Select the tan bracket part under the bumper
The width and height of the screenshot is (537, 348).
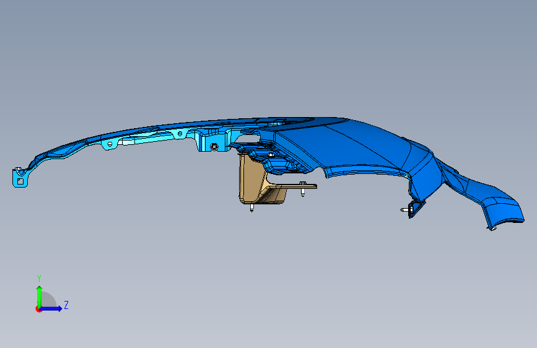pos(253,180)
